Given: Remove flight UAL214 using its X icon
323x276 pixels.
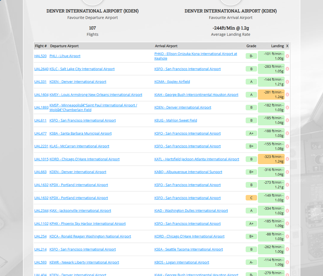Looking at the screenshot, I should (287, 249).
